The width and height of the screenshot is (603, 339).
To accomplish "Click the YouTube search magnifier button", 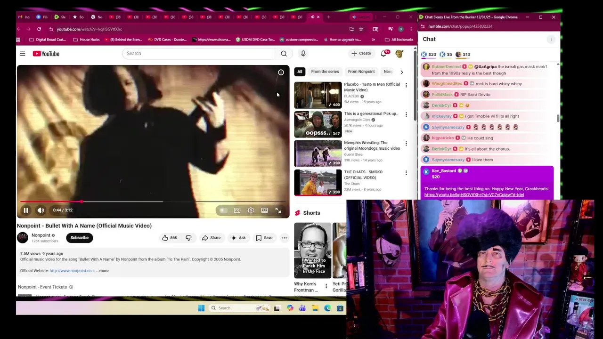I will click(x=284, y=53).
